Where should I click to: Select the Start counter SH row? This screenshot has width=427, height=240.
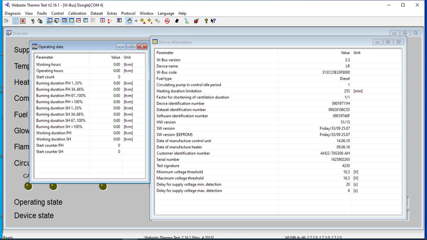tap(90, 152)
